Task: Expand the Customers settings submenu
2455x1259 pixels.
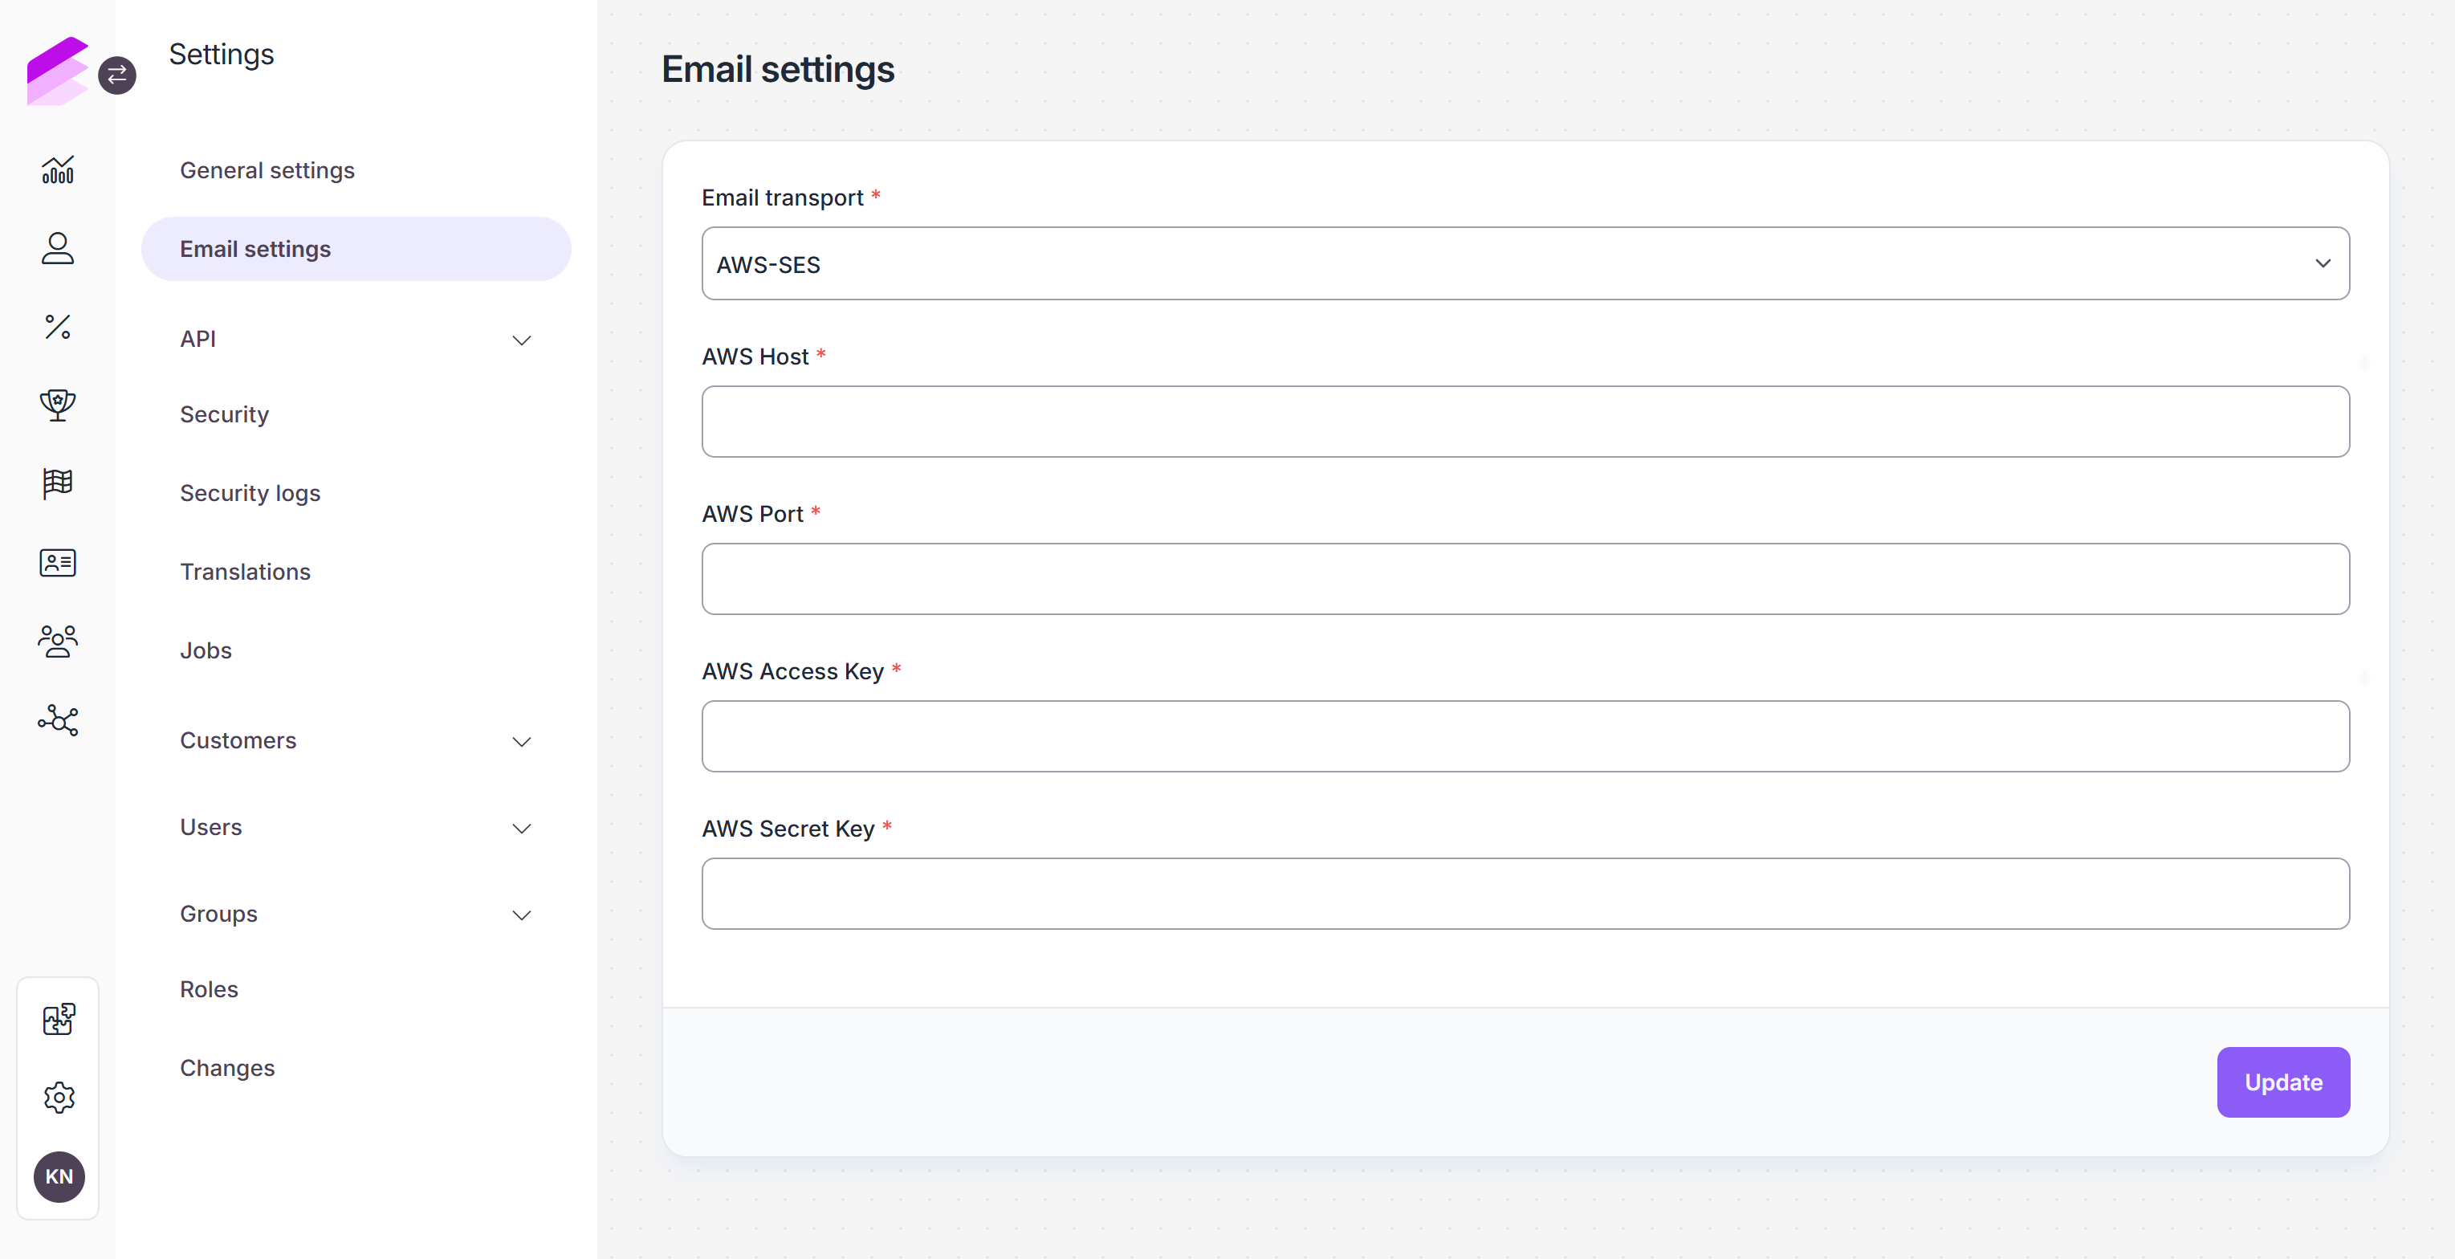Action: point(356,740)
